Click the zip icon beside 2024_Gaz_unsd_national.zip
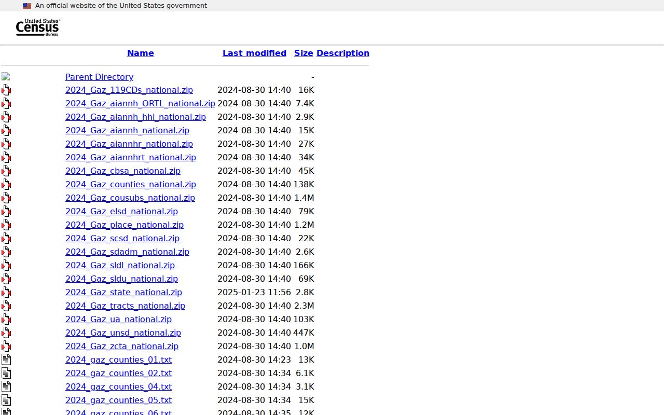Image resolution: width=664 pixels, height=415 pixels. [6, 333]
